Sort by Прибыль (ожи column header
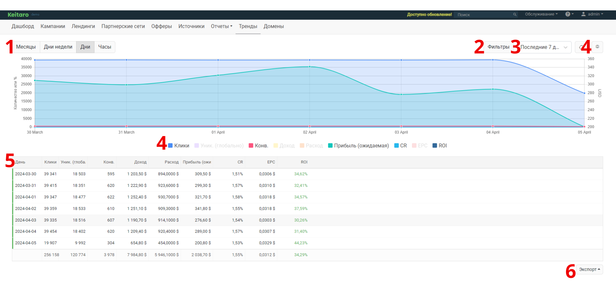Screen dimensions: 616x297 (197, 162)
